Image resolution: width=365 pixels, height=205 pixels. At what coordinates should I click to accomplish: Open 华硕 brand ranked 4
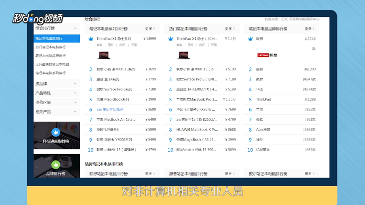click(x=260, y=89)
